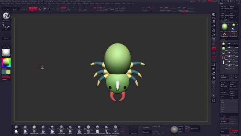Hide the white horn subtool with eye icon
The width and height of the screenshot is (241, 136).
(x=237, y=61)
